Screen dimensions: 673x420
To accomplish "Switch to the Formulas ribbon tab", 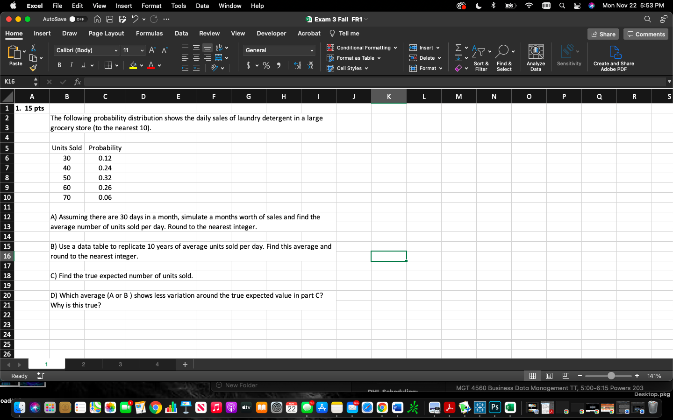I will [x=149, y=33].
